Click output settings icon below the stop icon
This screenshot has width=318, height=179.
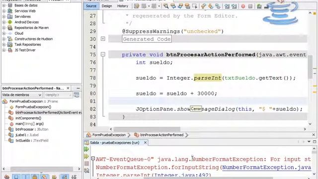pos(86,171)
